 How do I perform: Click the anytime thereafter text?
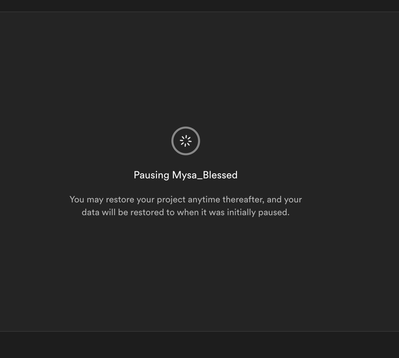click(x=226, y=199)
